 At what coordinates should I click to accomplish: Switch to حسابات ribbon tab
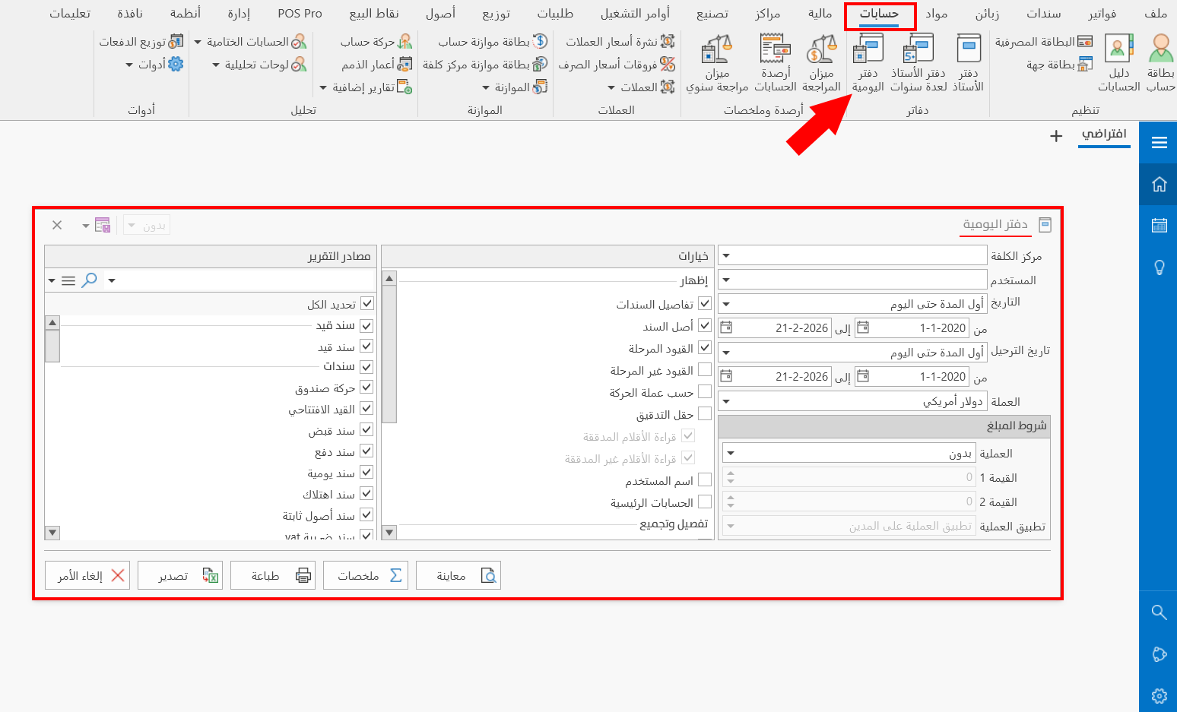coord(879,14)
